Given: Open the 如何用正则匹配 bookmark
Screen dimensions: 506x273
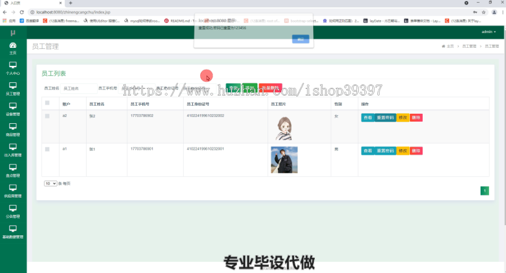Looking at the screenshot, I should (x=341, y=21).
